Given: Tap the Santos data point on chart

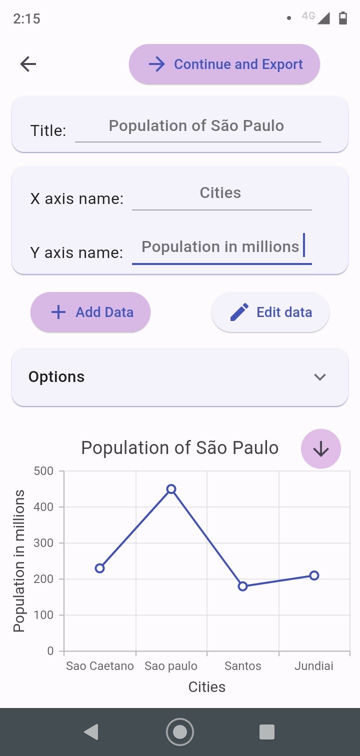Looking at the screenshot, I should point(242,586).
